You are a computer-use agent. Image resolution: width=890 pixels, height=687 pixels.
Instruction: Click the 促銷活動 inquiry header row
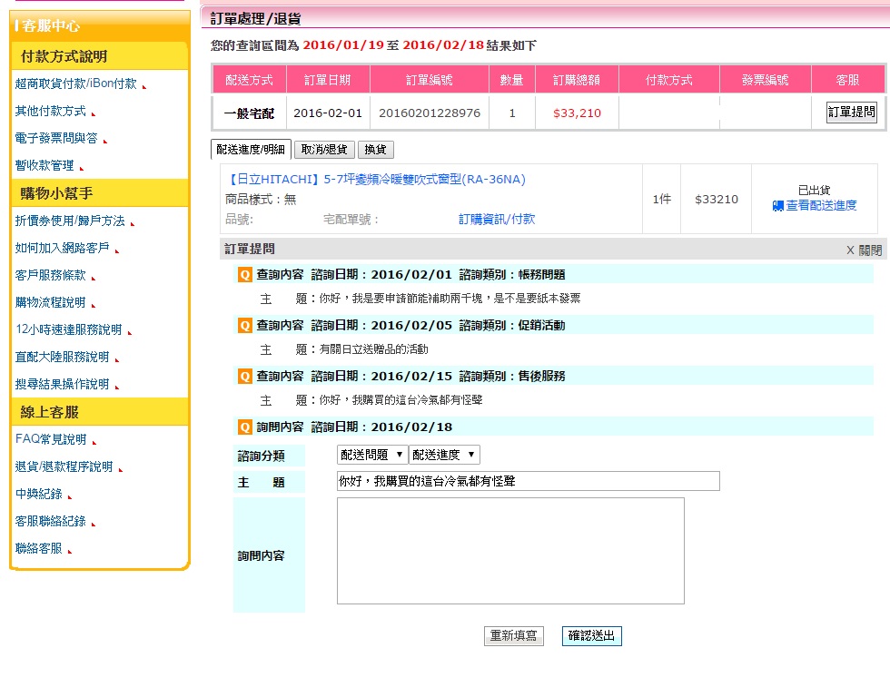tap(553, 326)
